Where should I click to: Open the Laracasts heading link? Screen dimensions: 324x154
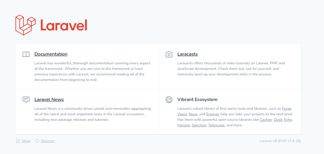pyautogui.click(x=187, y=54)
